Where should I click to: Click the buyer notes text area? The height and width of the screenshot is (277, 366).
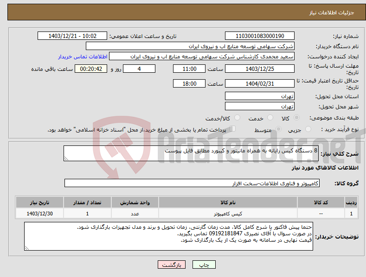168,236
